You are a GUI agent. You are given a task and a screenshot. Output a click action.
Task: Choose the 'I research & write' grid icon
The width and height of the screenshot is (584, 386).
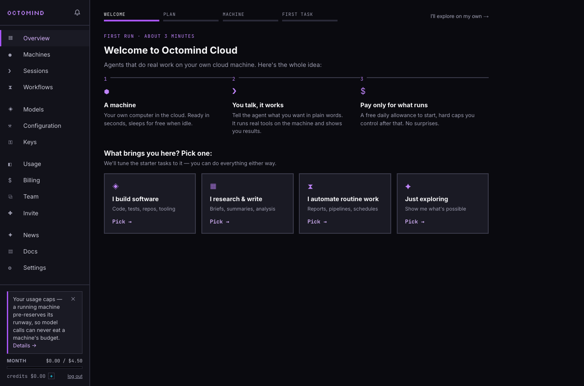tap(213, 186)
